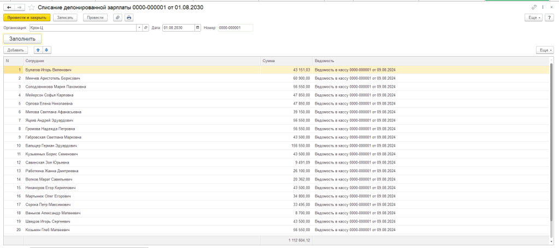Screen dimensions: 559x248
Task: Click the Добавить button above table
Action: click(15, 50)
